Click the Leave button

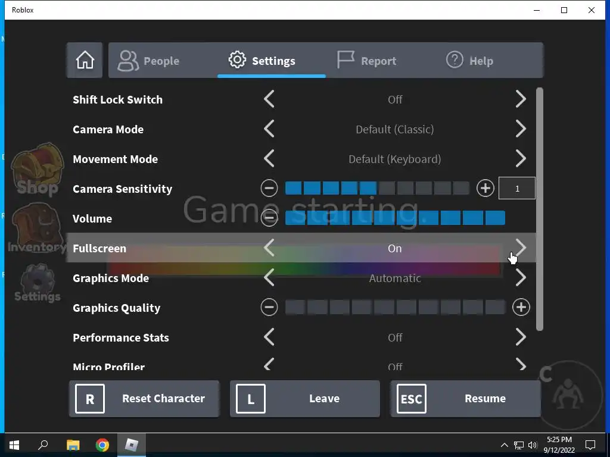point(305,399)
